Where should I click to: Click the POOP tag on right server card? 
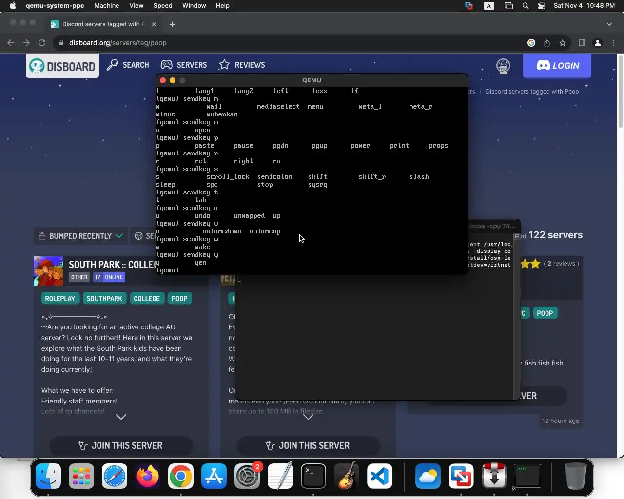545,313
